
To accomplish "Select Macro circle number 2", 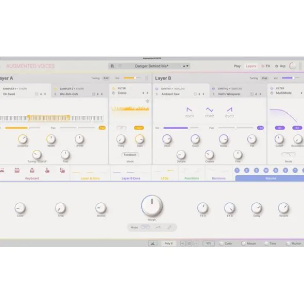I will [x=246, y=170].
